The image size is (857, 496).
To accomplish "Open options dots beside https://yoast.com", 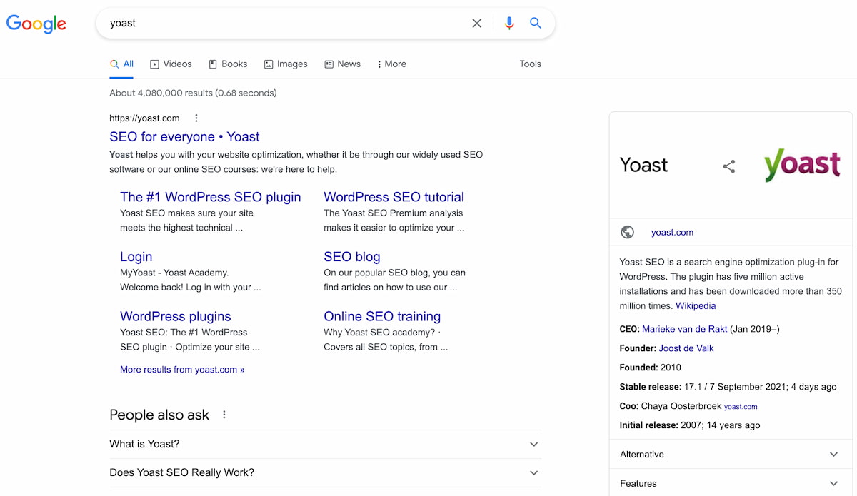I will pos(196,118).
